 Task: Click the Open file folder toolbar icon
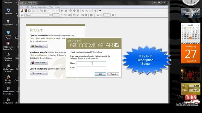point(22,11)
